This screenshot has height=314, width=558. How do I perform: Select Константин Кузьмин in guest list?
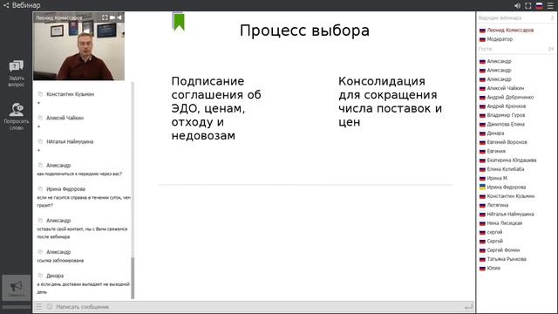(x=511, y=196)
